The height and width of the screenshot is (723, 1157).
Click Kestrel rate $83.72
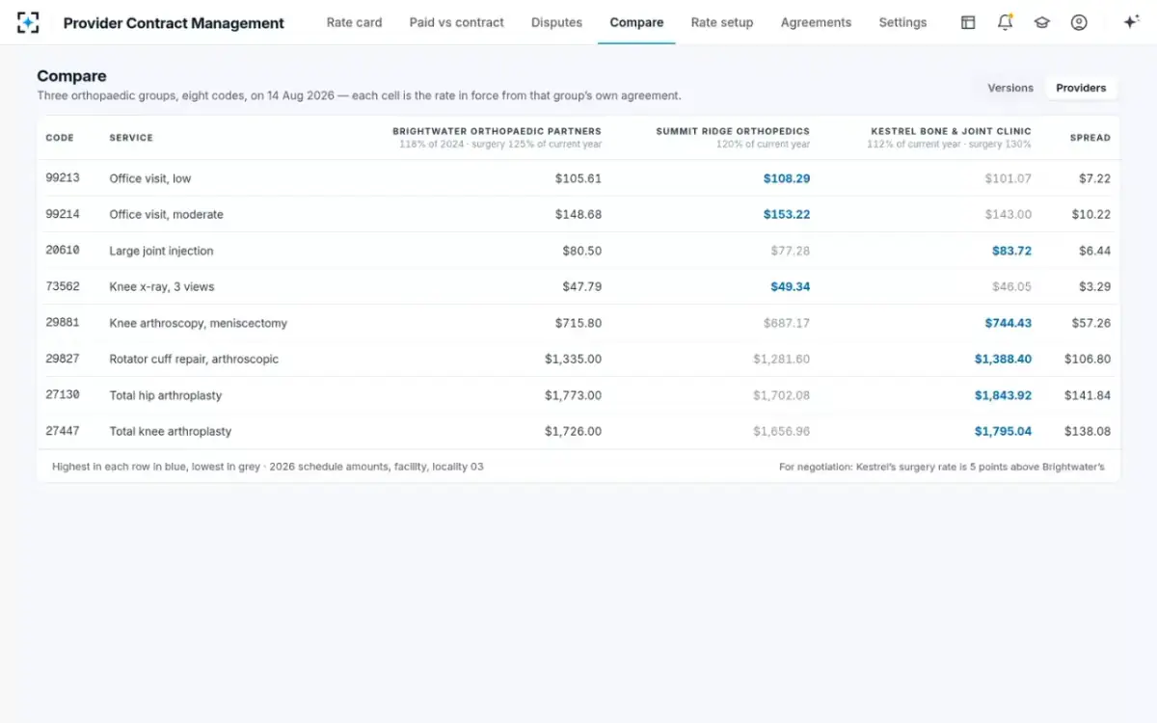(x=1011, y=251)
